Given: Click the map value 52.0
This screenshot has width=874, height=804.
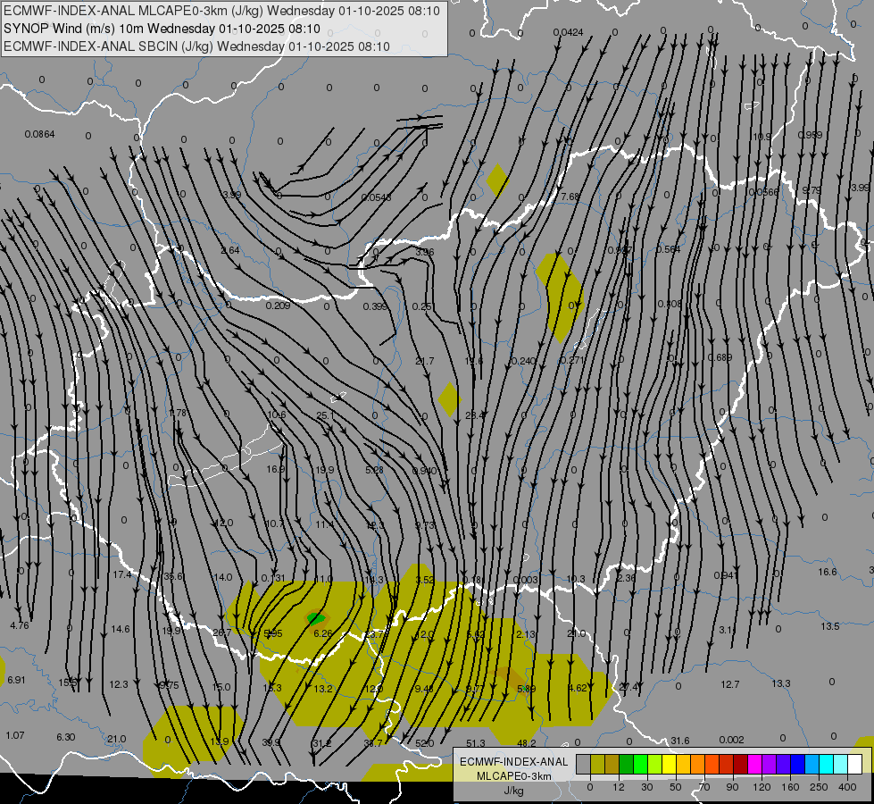Looking at the screenshot, I should tap(425, 743).
